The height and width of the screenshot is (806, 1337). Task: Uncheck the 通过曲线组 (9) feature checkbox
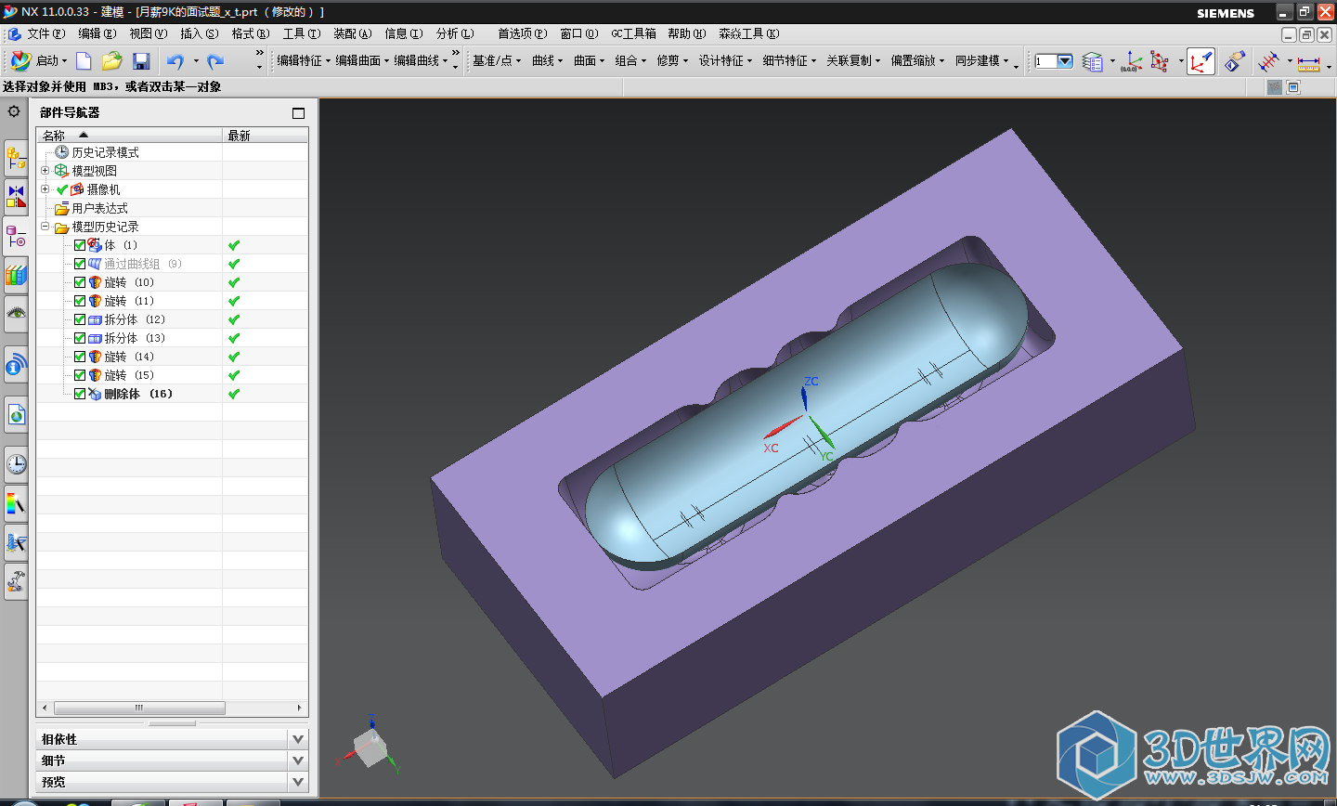click(x=80, y=264)
